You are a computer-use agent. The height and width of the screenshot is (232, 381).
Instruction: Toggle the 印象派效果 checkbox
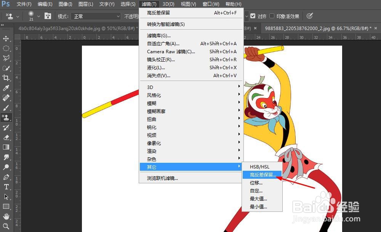coord(272,16)
